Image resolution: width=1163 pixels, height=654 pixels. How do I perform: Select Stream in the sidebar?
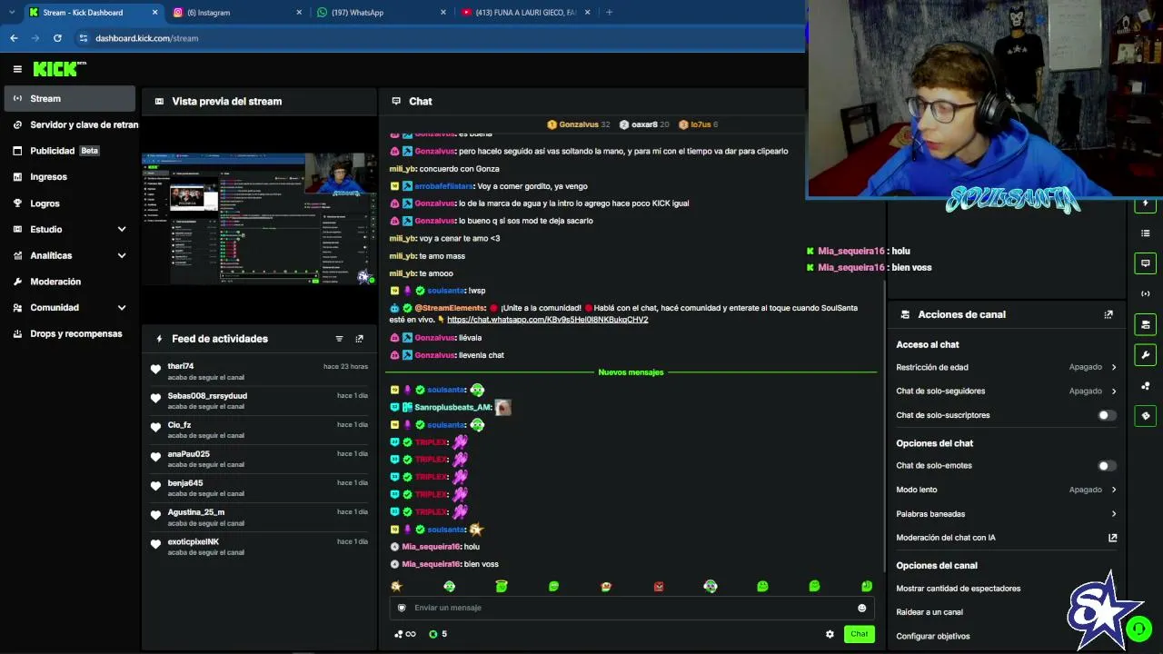click(70, 98)
